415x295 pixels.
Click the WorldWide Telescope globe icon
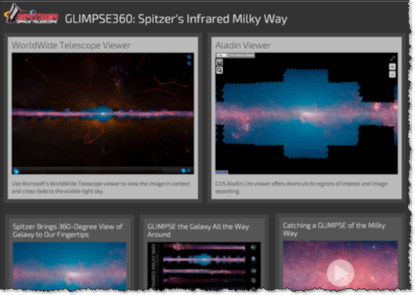[16, 171]
